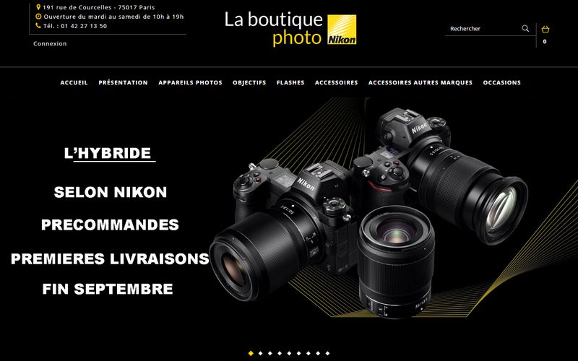Select the first yellow carousel dot
Image resolution: width=578 pixels, height=361 pixels.
click(251, 353)
